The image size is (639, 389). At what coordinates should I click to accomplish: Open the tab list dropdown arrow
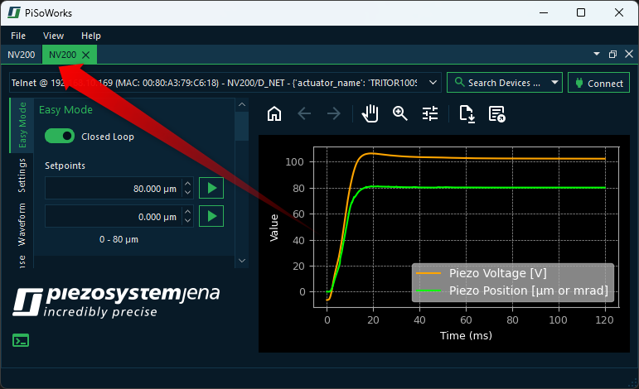click(x=597, y=55)
